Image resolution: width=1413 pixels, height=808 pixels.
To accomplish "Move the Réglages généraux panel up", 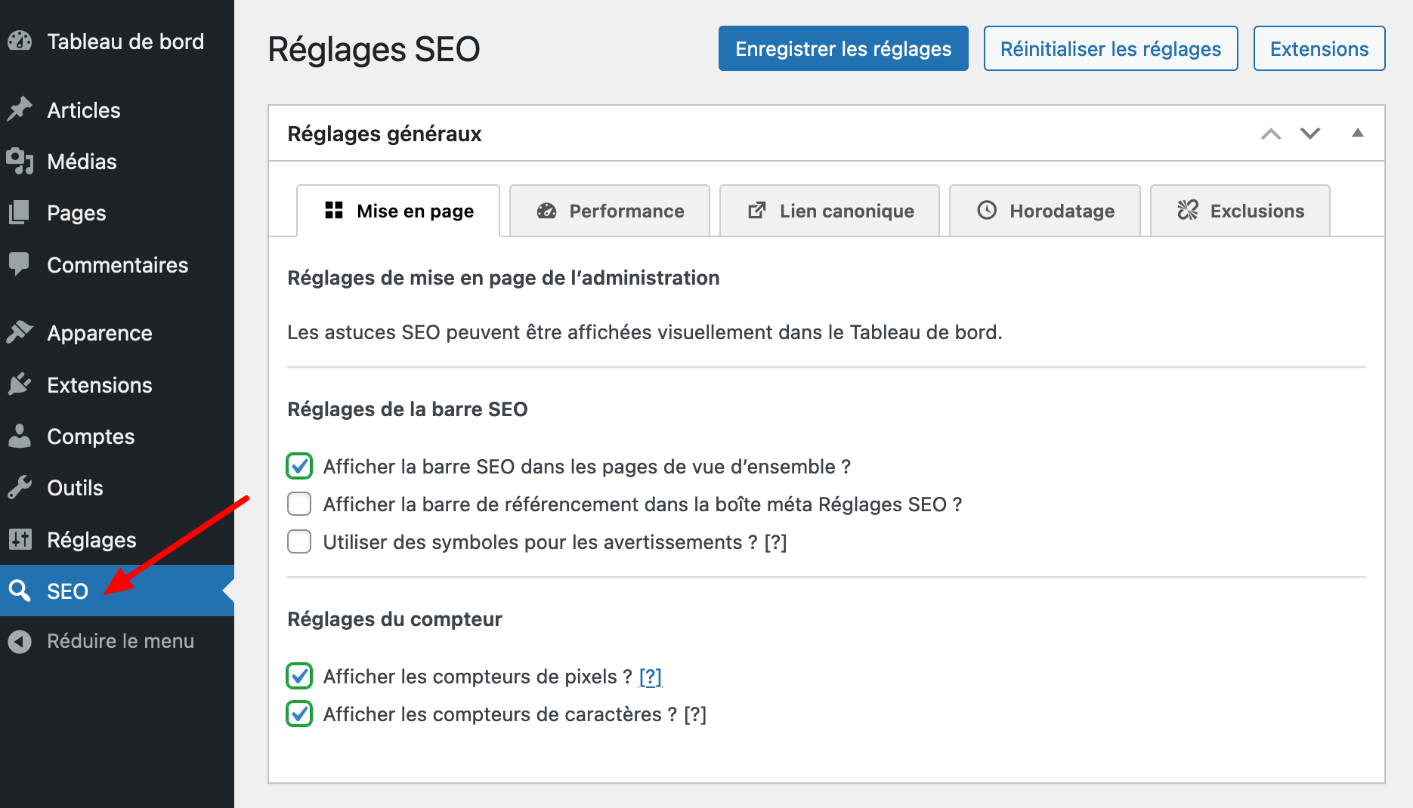I will pyautogui.click(x=1271, y=134).
